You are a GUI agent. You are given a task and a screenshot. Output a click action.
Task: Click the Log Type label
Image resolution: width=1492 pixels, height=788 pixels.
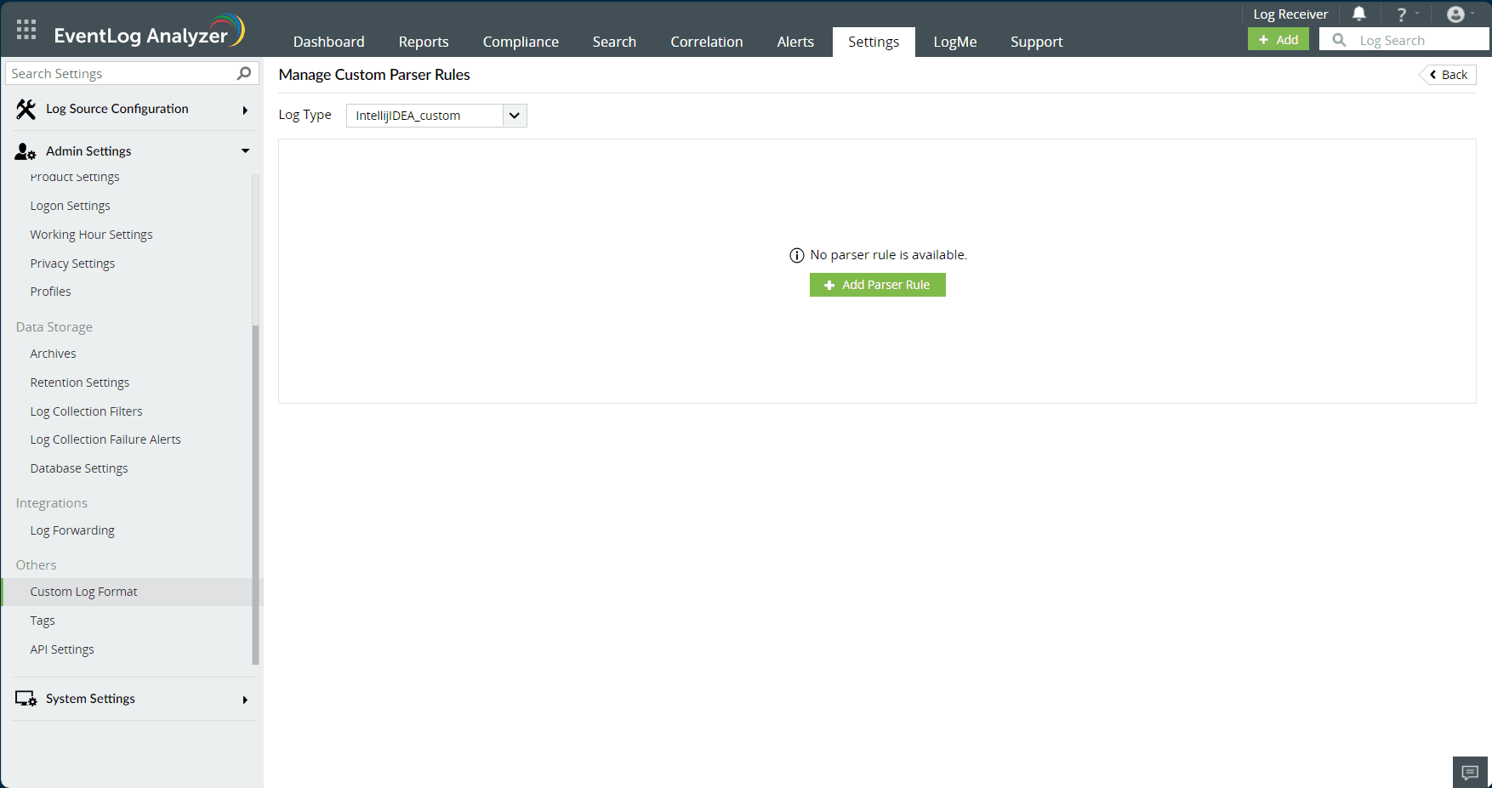pyautogui.click(x=305, y=115)
